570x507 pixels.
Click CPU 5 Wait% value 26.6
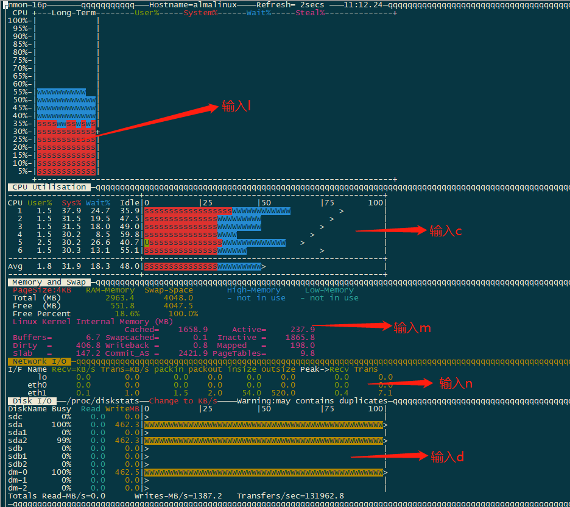tap(100, 243)
